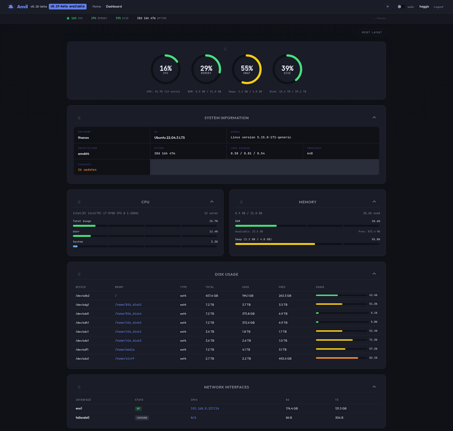Screen dimensions: 453x431
Task: Click the uptime entry in status bar
Action: click(152, 18)
